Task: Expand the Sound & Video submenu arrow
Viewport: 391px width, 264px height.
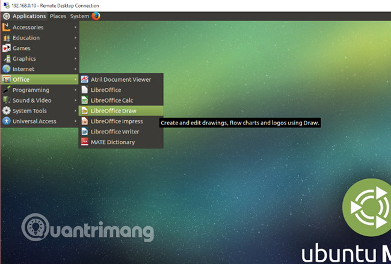Action: click(x=75, y=100)
